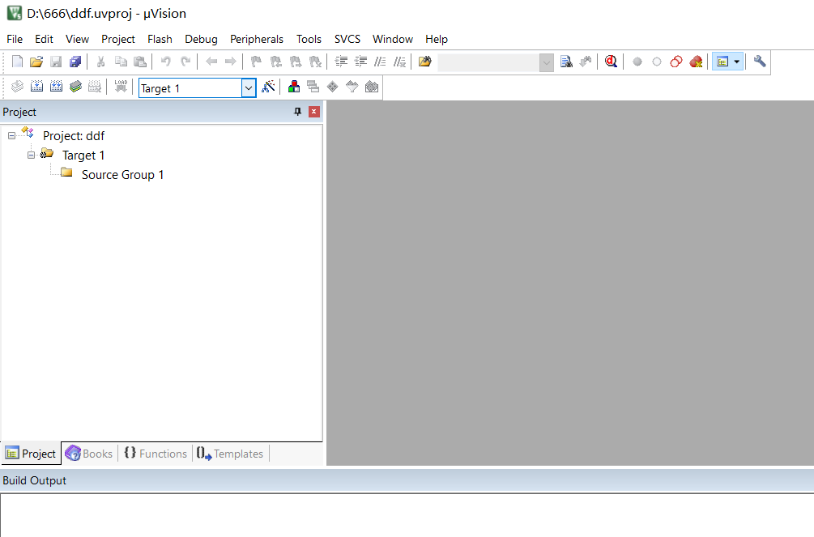Screen dimensions: 814x537
Task: Open the Configuration wrench
Action: pos(760,62)
